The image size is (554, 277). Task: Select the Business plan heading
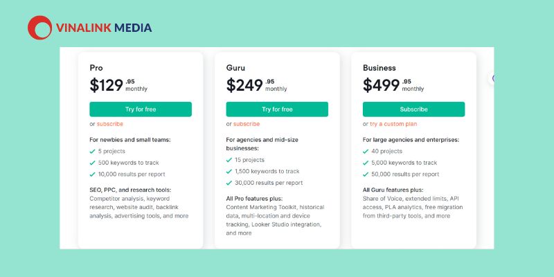pyautogui.click(x=379, y=68)
